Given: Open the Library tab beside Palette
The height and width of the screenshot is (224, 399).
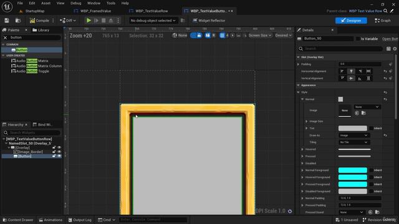Looking at the screenshot, I should (41, 30).
